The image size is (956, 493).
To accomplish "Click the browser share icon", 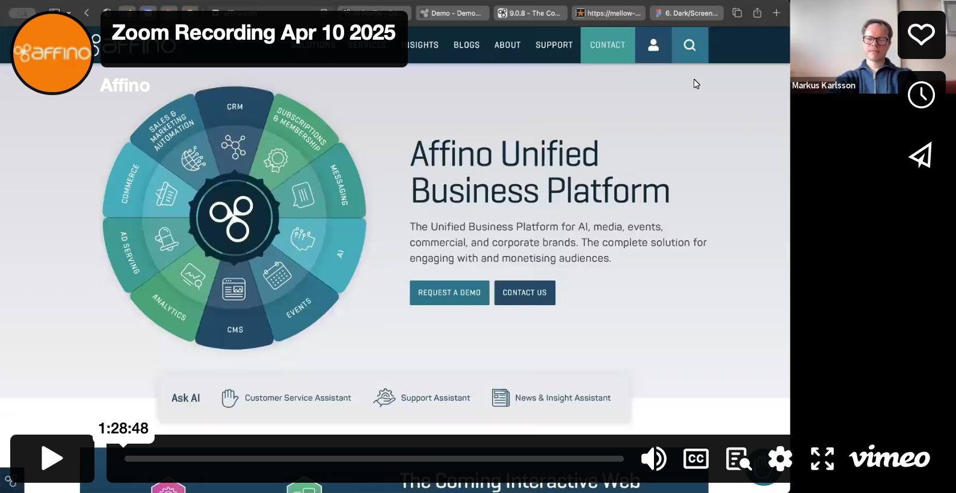I will point(757,13).
